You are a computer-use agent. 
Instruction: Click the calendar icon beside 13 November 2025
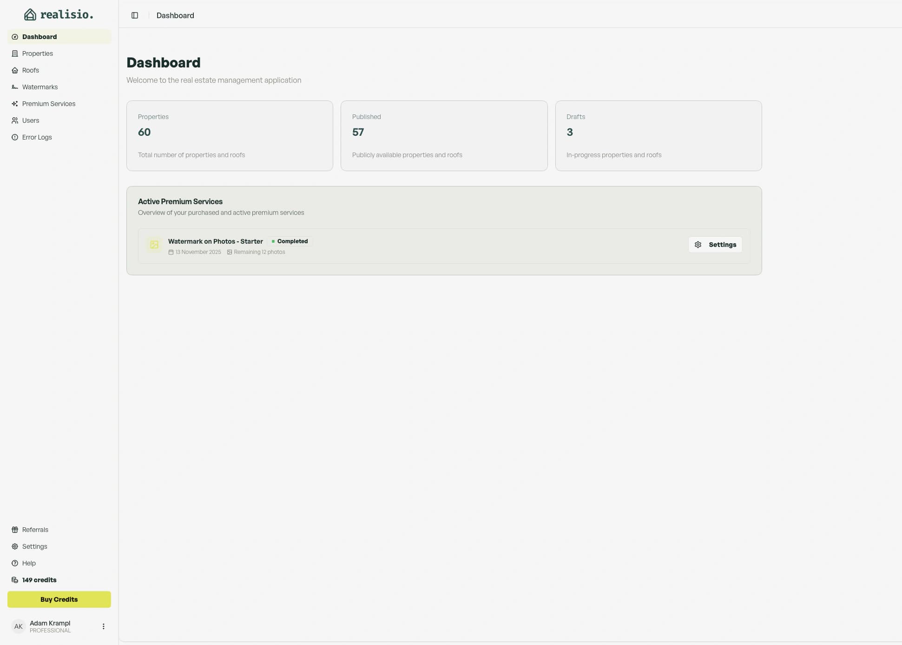point(171,252)
